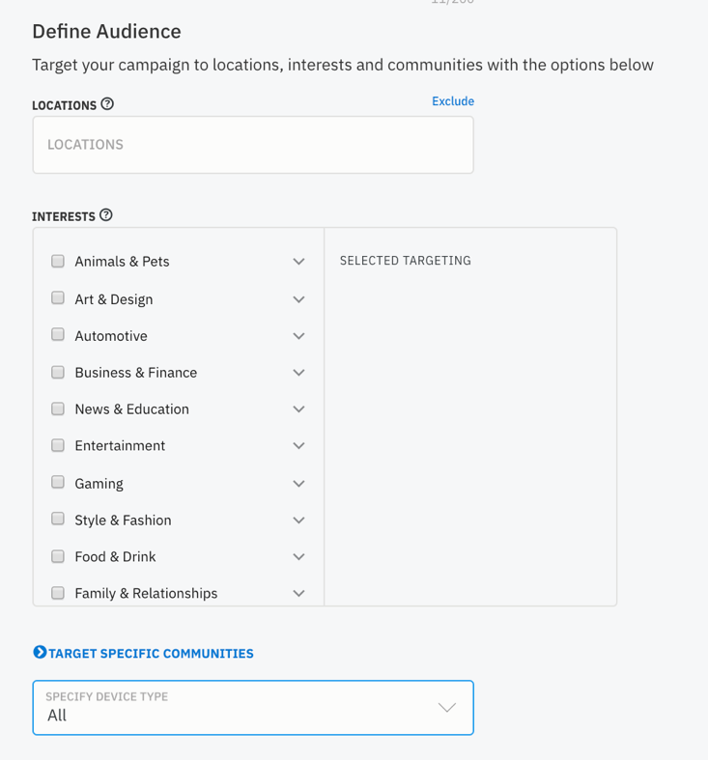Expand Family & Relationships chevron
This screenshot has height=760, width=708.
[x=298, y=593]
